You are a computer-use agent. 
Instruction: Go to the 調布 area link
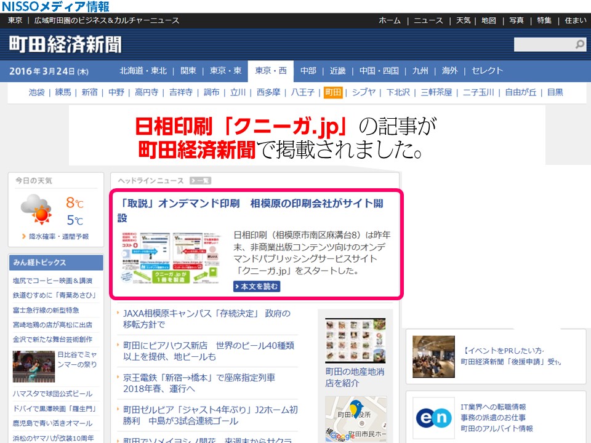click(x=211, y=92)
